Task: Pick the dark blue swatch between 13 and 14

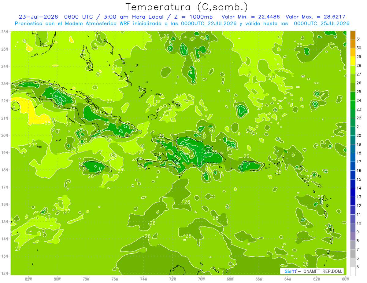Action: [x=353, y=192]
